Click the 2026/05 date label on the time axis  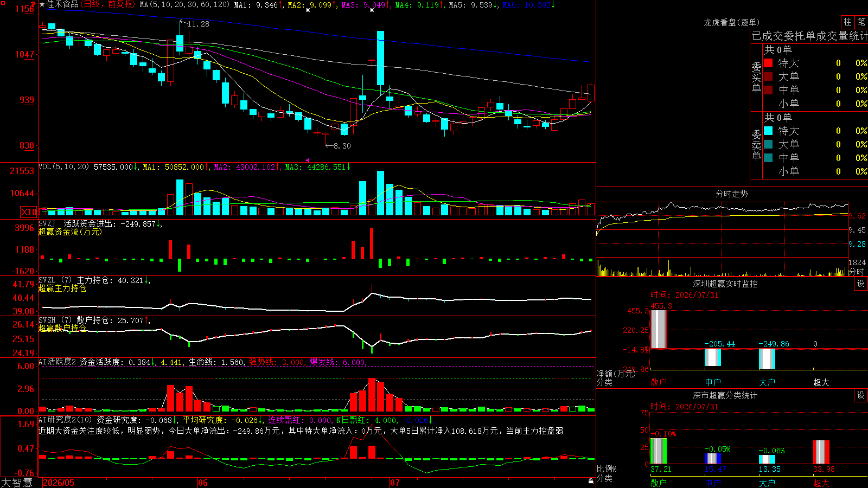tap(59, 483)
